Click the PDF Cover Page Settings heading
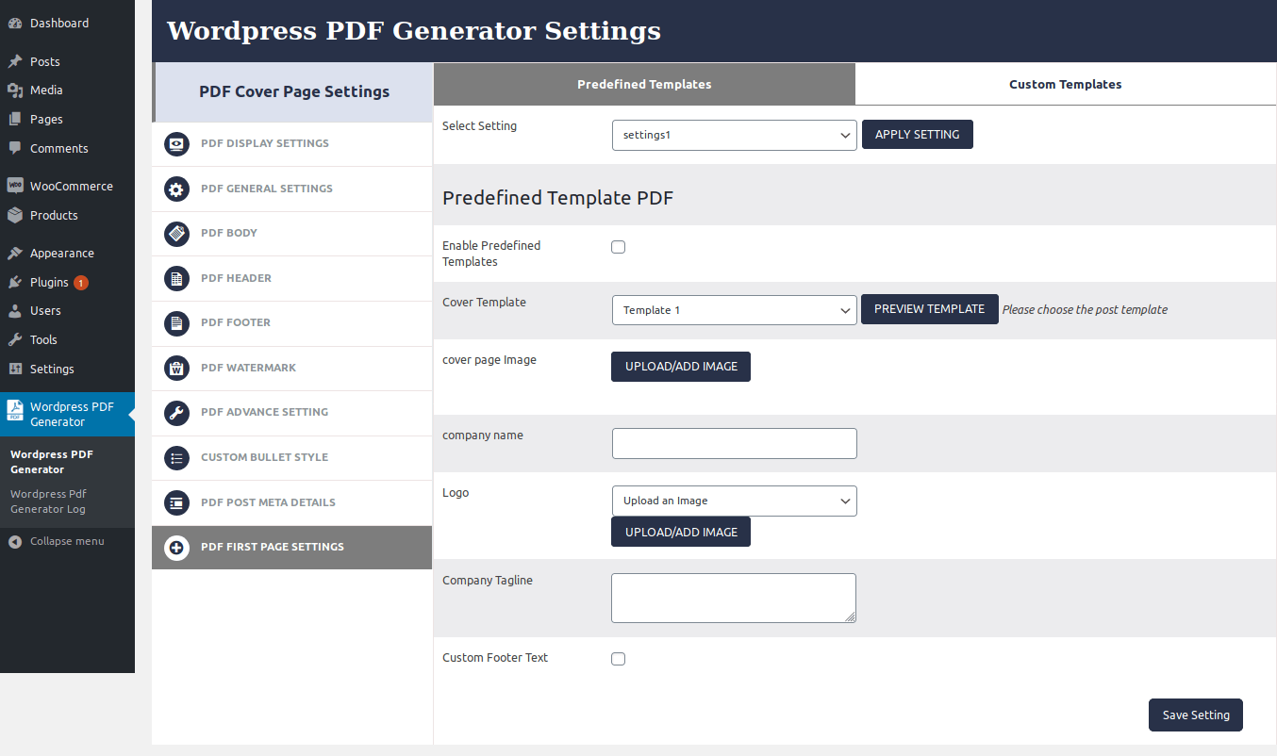The image size is (1277, 756). (x=294, y=91)
